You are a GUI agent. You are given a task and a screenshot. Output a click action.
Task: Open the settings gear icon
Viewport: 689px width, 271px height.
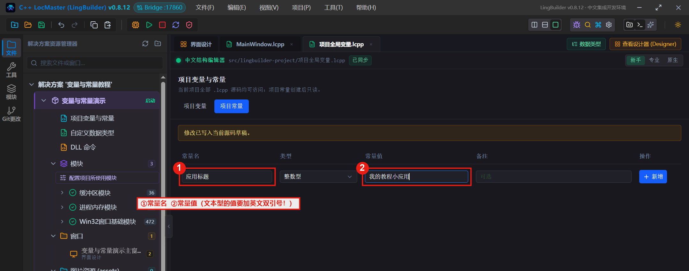[x=609, y=25]
